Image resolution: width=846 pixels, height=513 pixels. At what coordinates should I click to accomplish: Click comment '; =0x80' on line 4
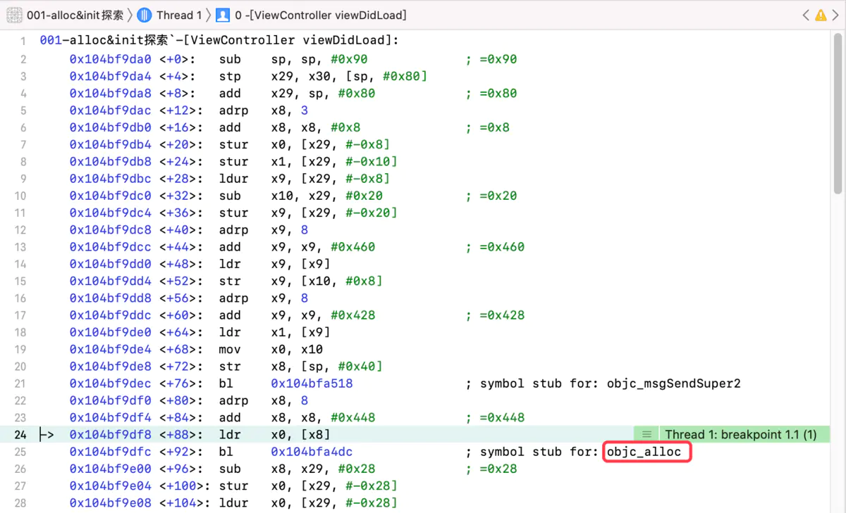click(x=491, y=93)
